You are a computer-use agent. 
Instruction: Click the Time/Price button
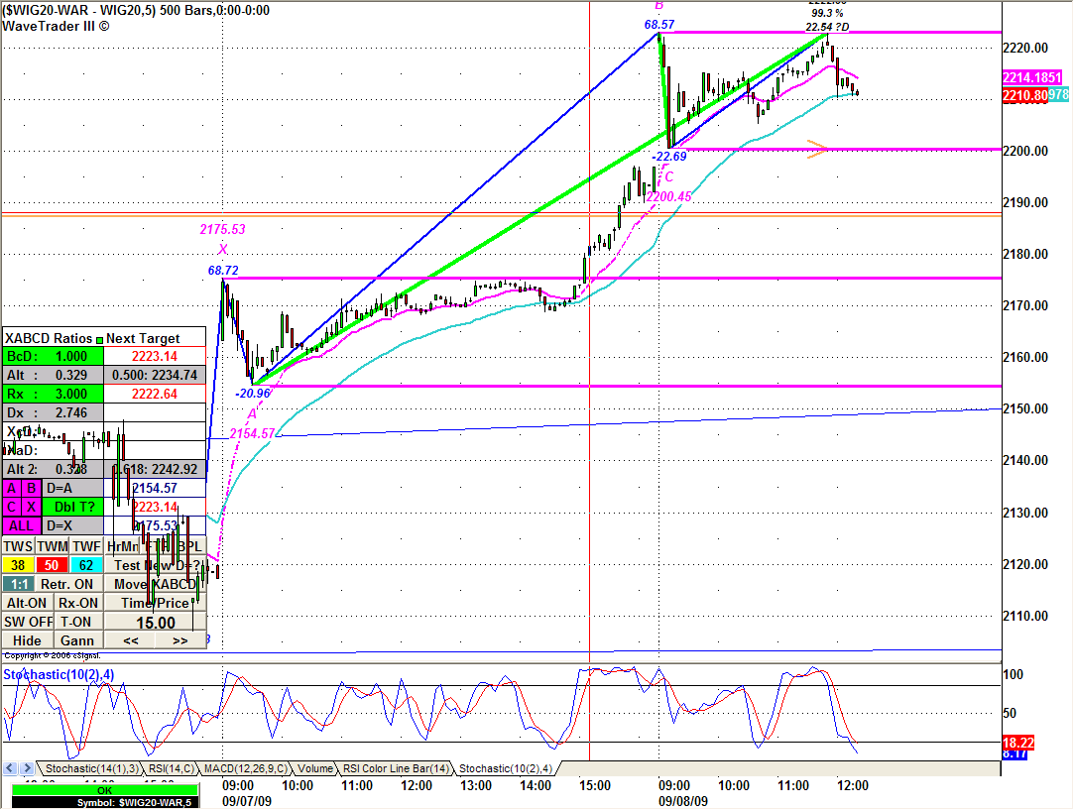pyautogui.click(x=156, y=603)
